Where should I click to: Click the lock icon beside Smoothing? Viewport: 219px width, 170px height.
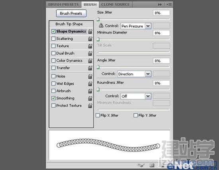click(x=90, y=98)
